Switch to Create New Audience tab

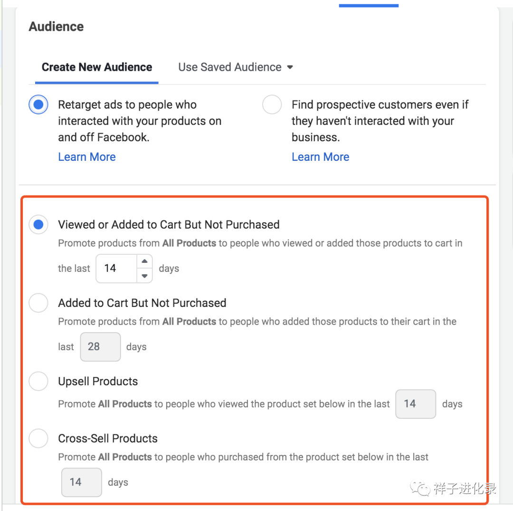tap(97, 67)
